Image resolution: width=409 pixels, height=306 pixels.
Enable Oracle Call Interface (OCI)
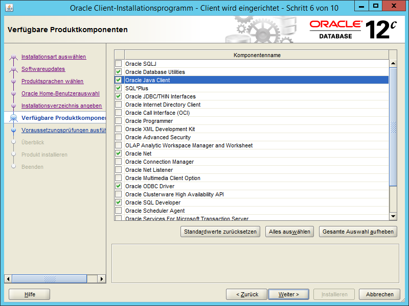[119, 113]
